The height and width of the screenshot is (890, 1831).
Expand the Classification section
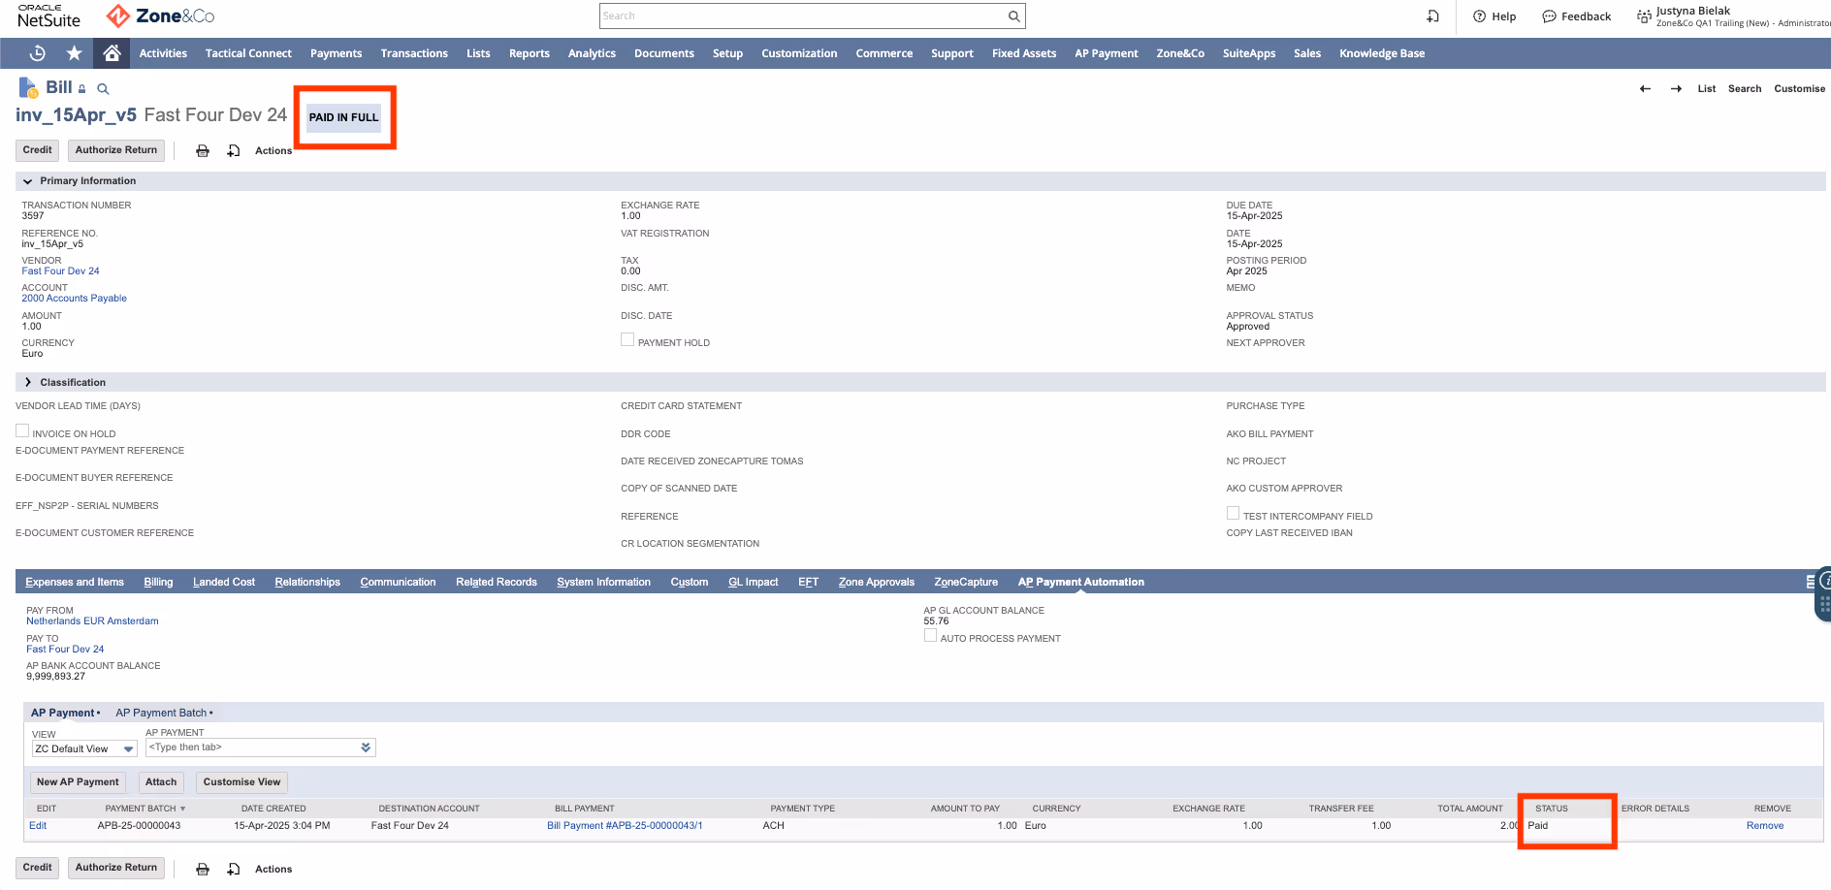tap(27, 382)
